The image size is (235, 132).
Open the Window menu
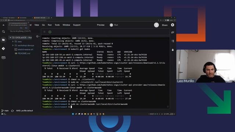tap(66, 25)
